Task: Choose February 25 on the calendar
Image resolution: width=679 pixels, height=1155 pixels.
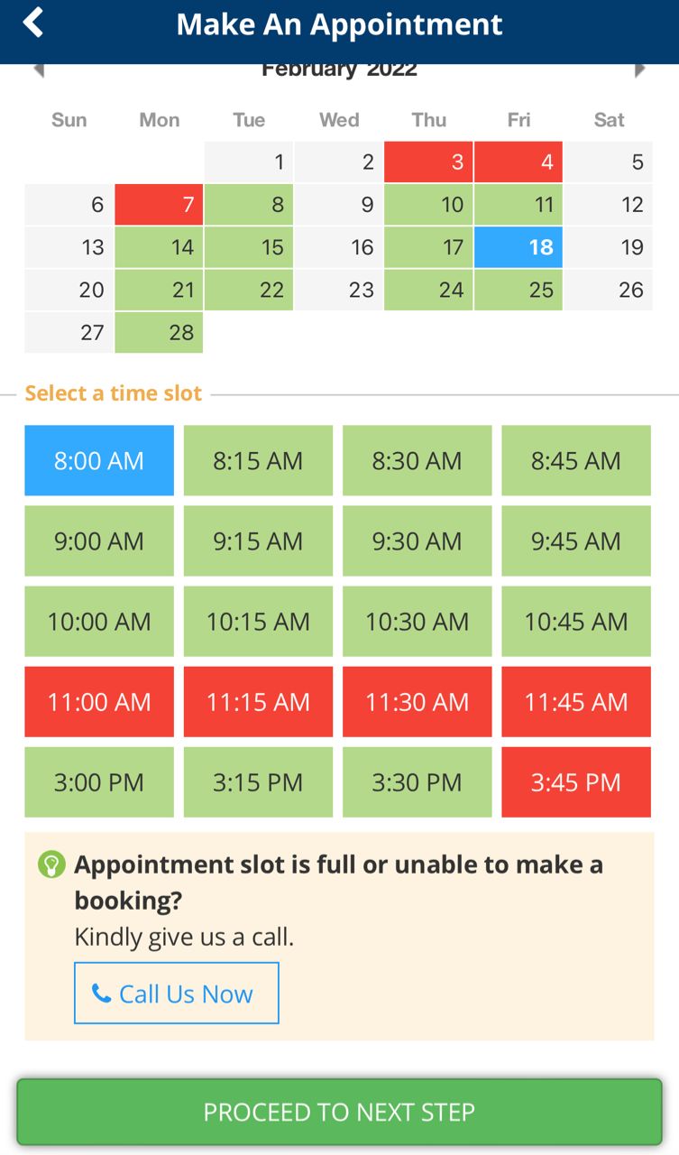Action: (518, 290)
